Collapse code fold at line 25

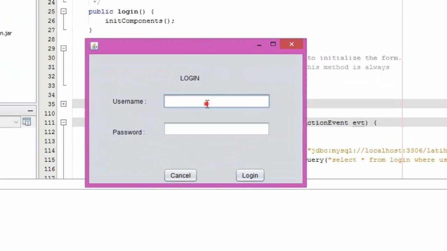(64, 12)
